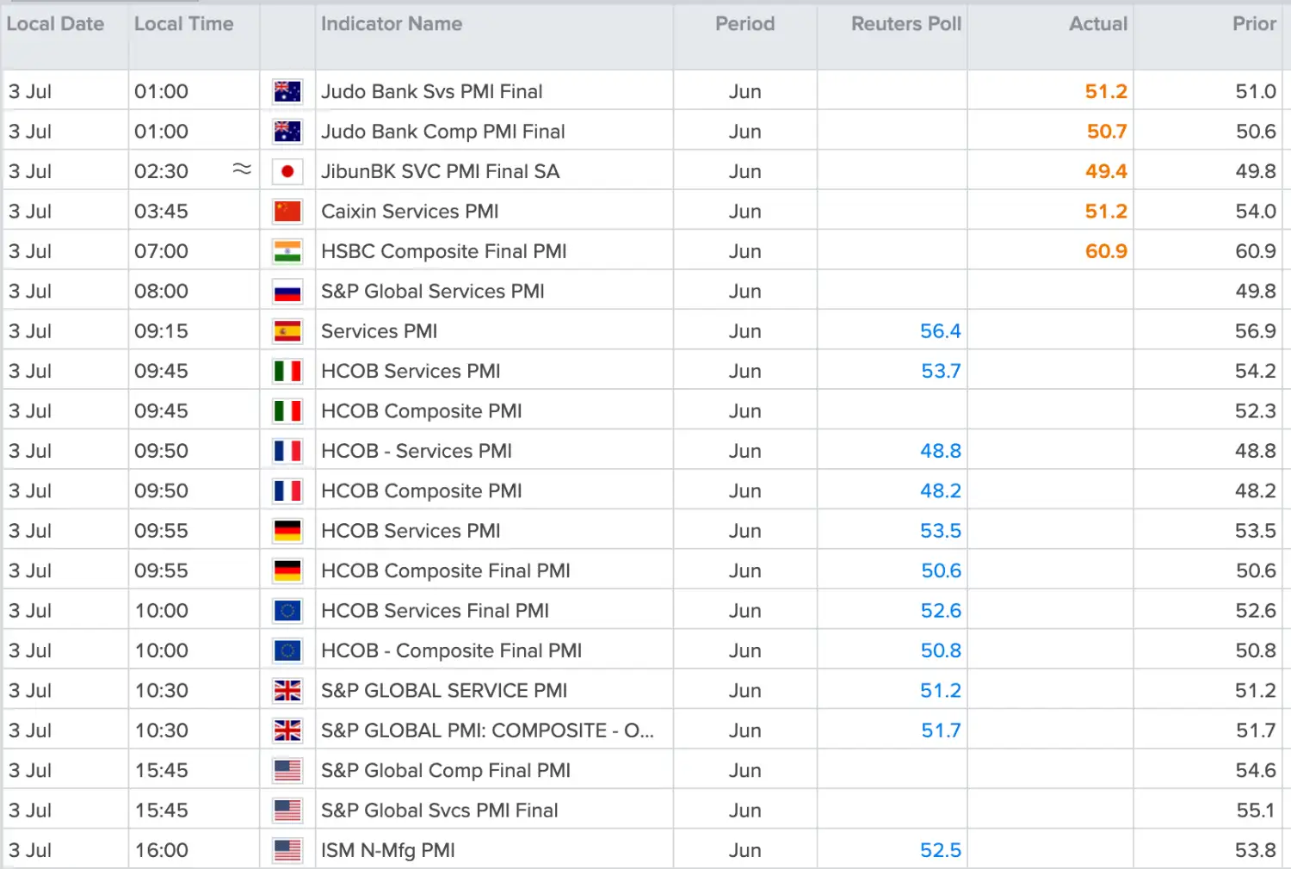
Task: Click the Italy flag beside the 09:45 HCOB Services PMI
Action: click(x=287, y=372)
